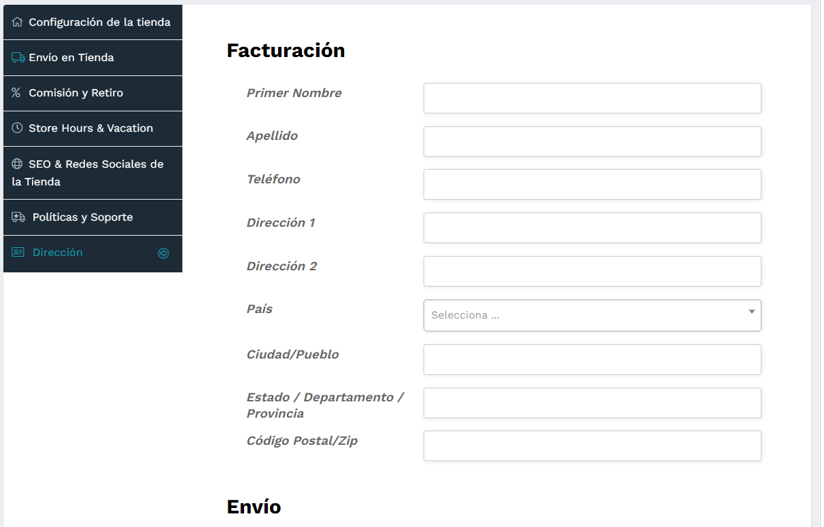Open the País selection dropdown

(x=591, y=315)
